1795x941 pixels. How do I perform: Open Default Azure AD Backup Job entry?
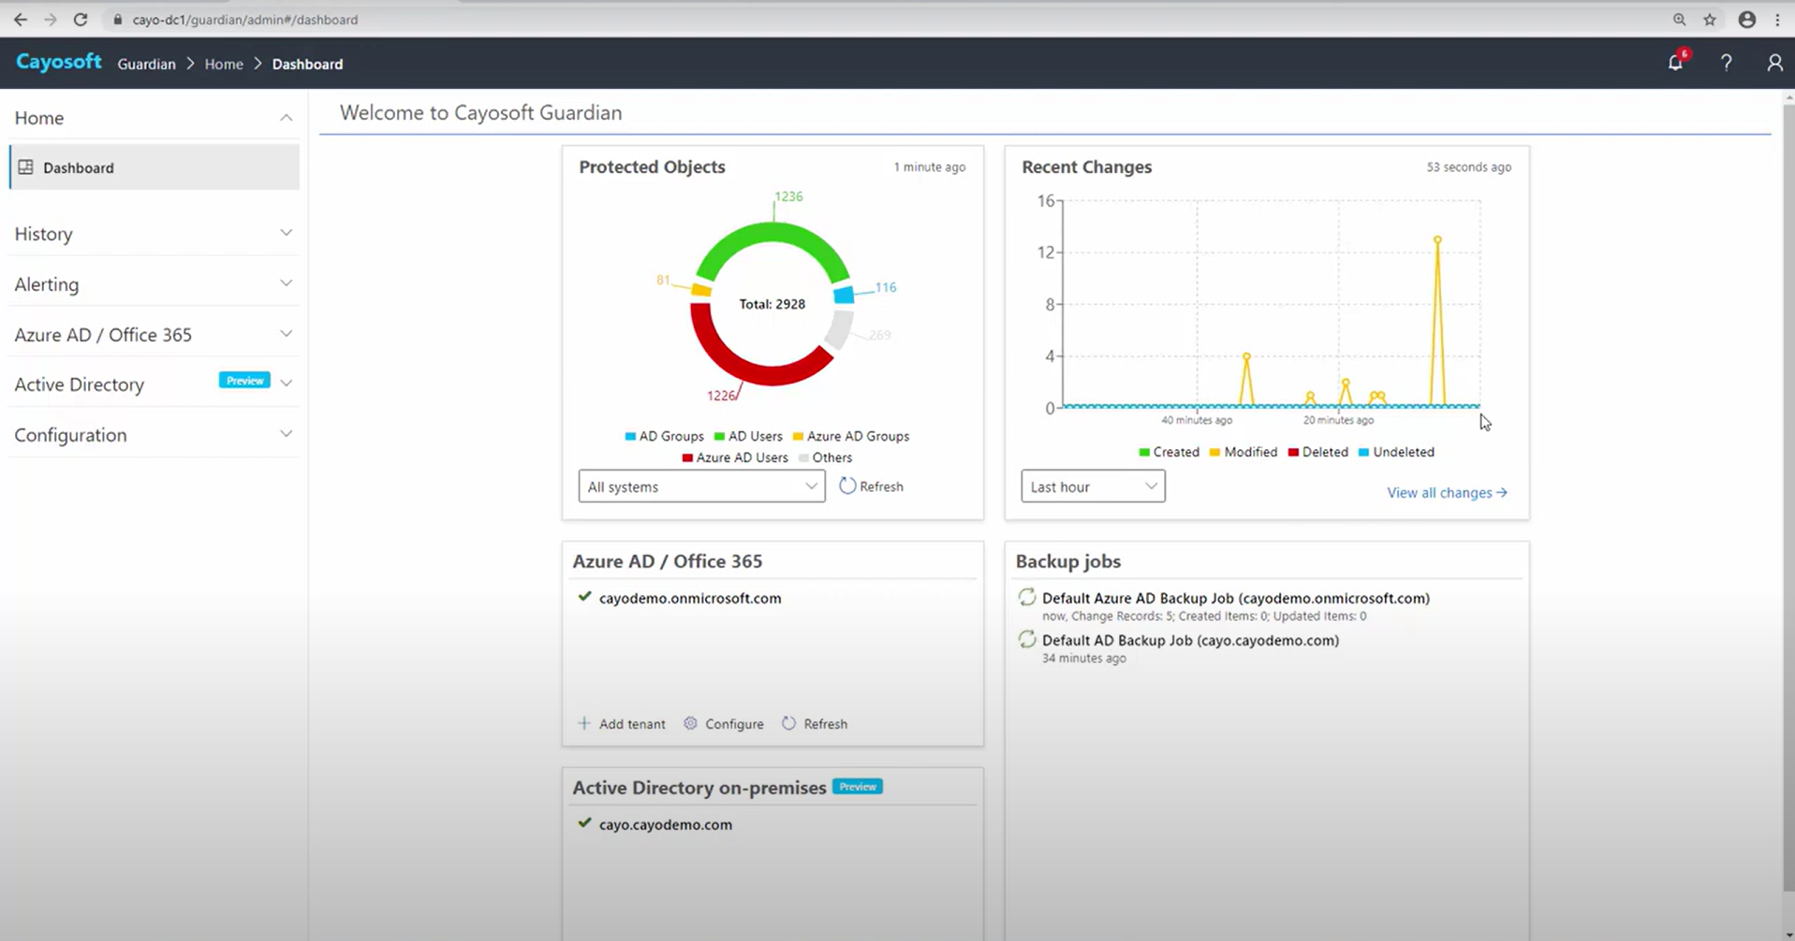coord(1235,599)
